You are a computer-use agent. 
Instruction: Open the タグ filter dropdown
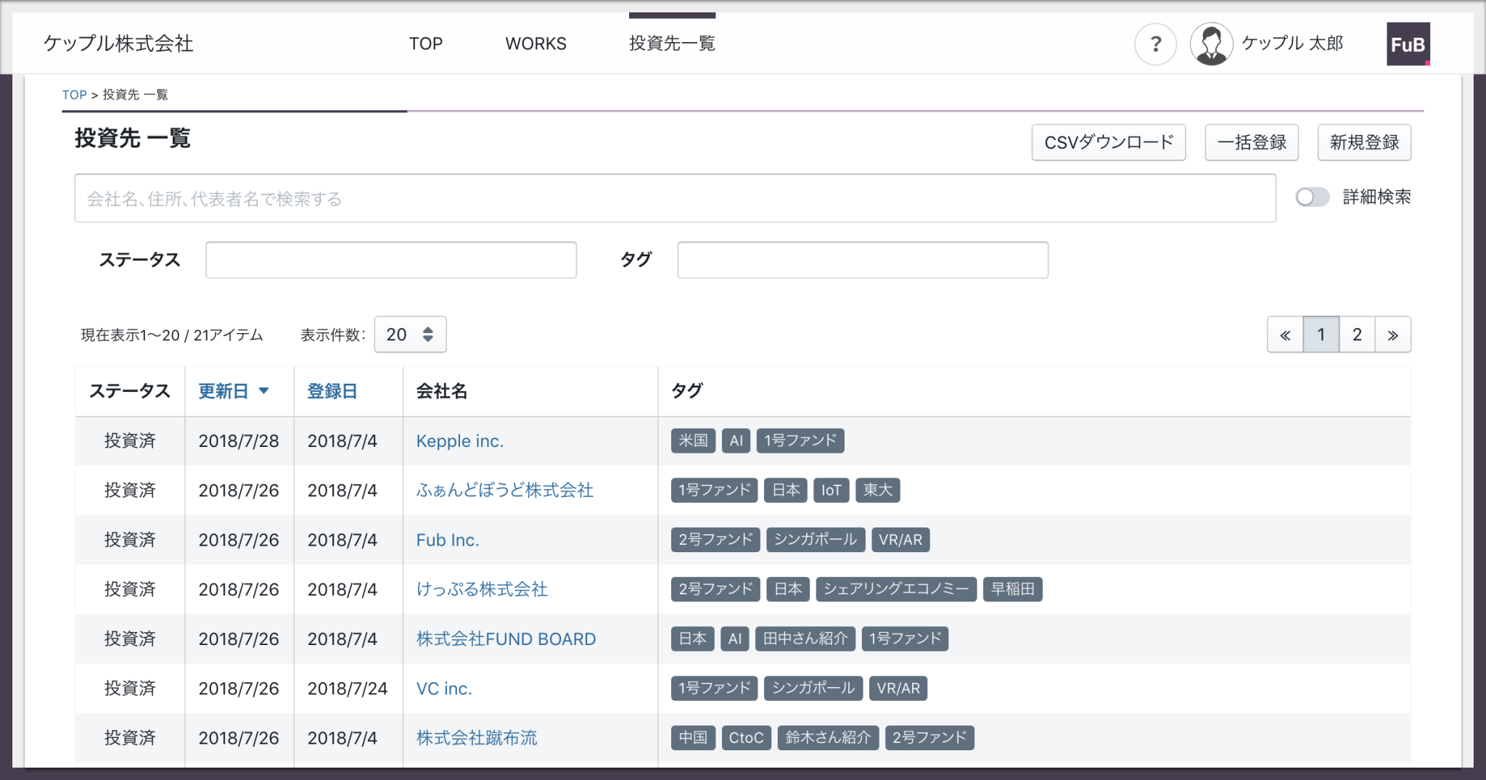862,260
